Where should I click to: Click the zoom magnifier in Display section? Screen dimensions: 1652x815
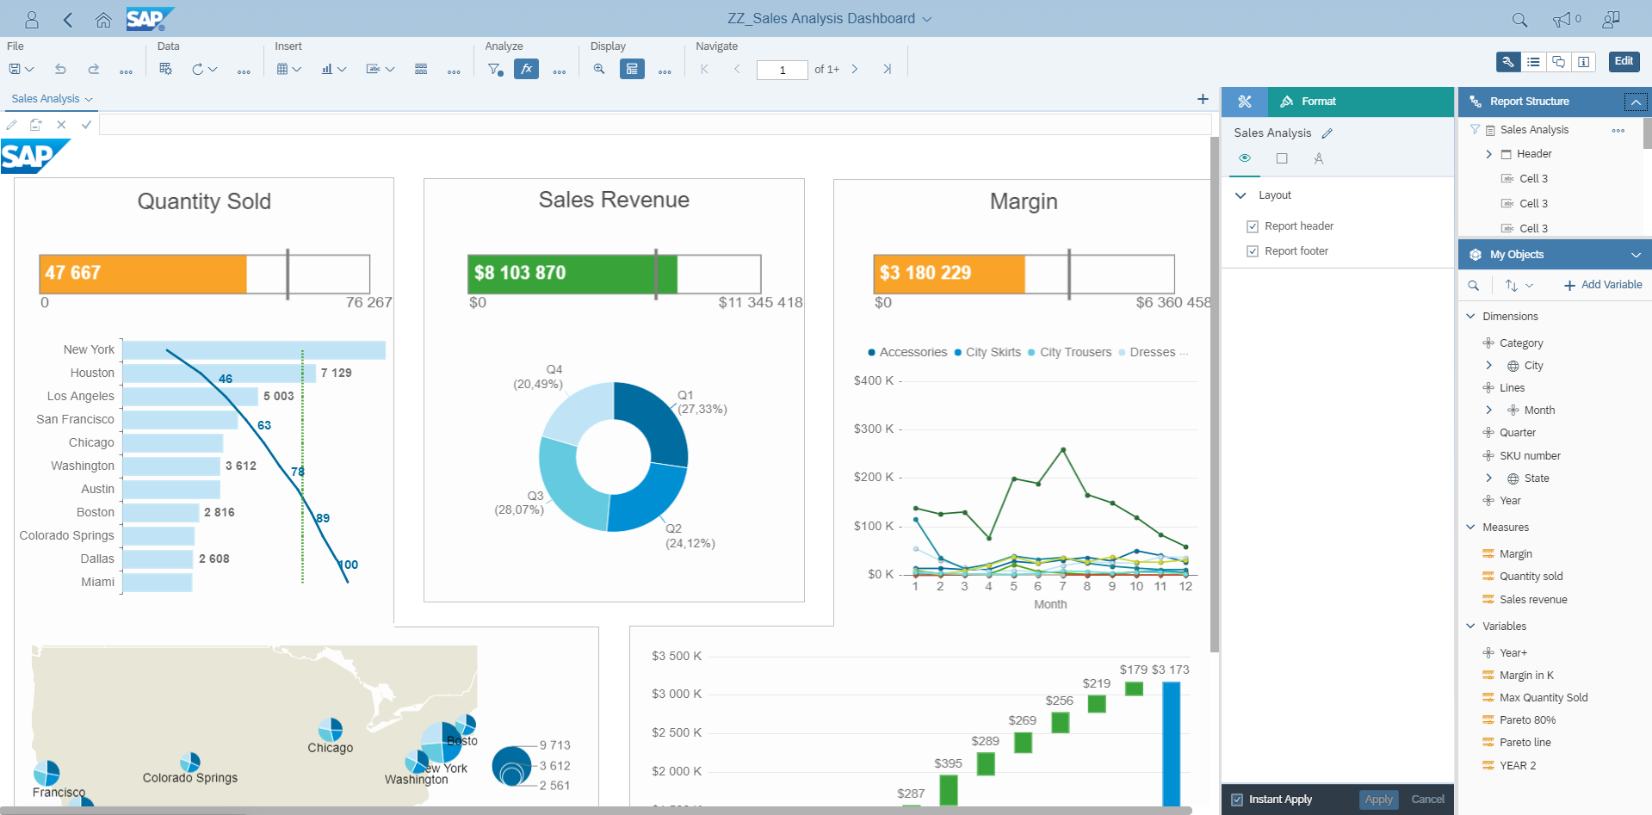pyautogui.click(x=599, y=70)
